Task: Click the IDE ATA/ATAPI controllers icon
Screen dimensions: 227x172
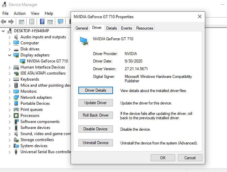Action: 16,74
